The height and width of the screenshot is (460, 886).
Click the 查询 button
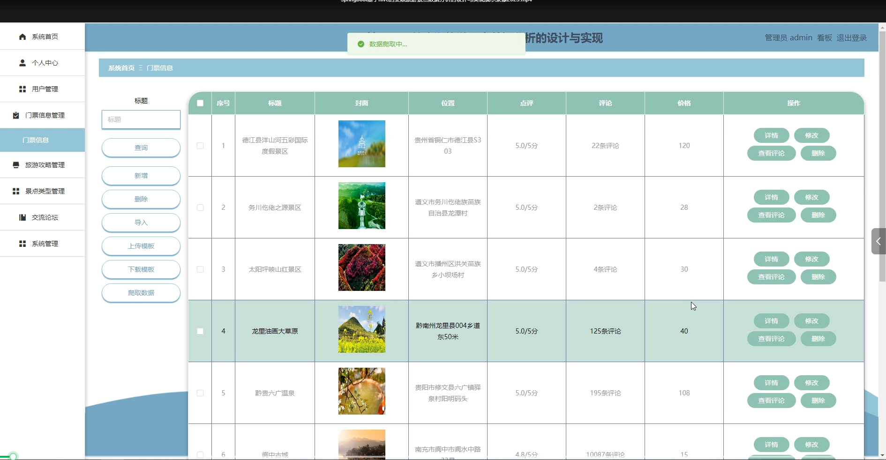tap(141, 148)
